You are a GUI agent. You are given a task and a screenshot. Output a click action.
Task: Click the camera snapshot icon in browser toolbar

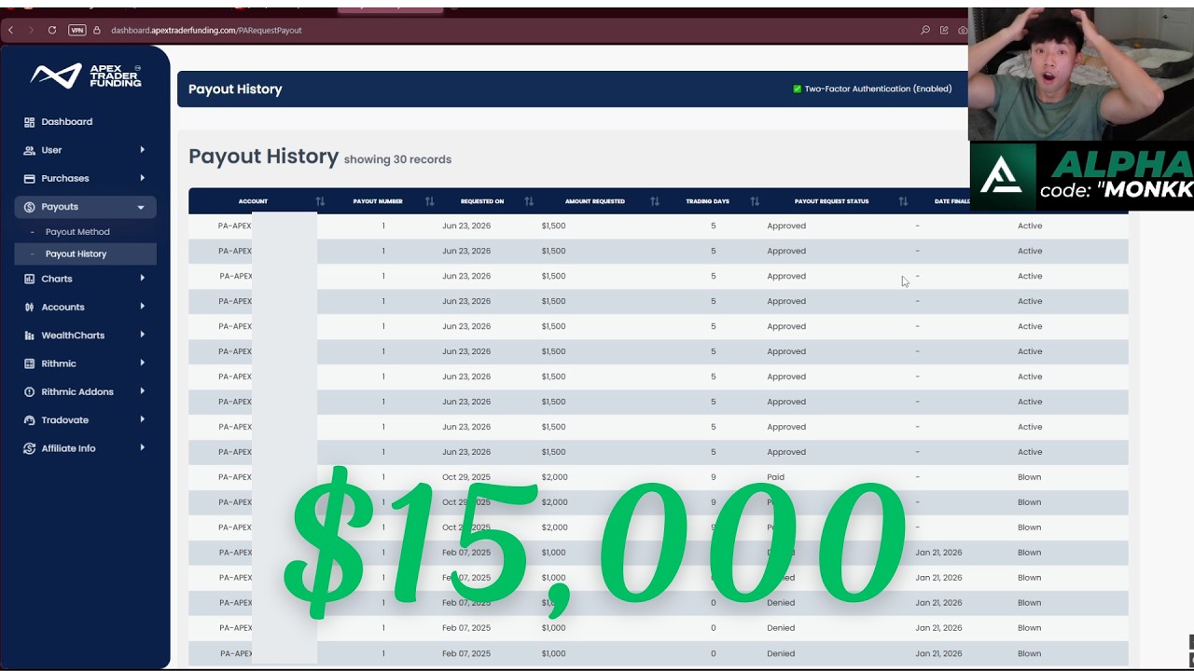click(x=963, y=30)
